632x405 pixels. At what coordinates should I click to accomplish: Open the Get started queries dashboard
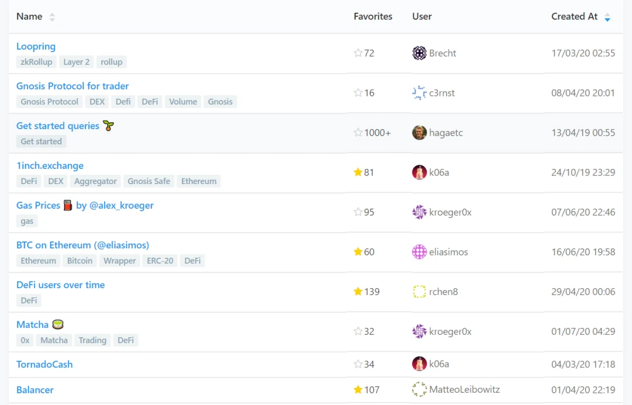65,126
